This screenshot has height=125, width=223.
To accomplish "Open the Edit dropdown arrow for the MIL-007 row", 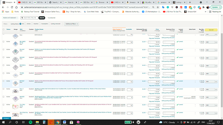I will point(216,50).
